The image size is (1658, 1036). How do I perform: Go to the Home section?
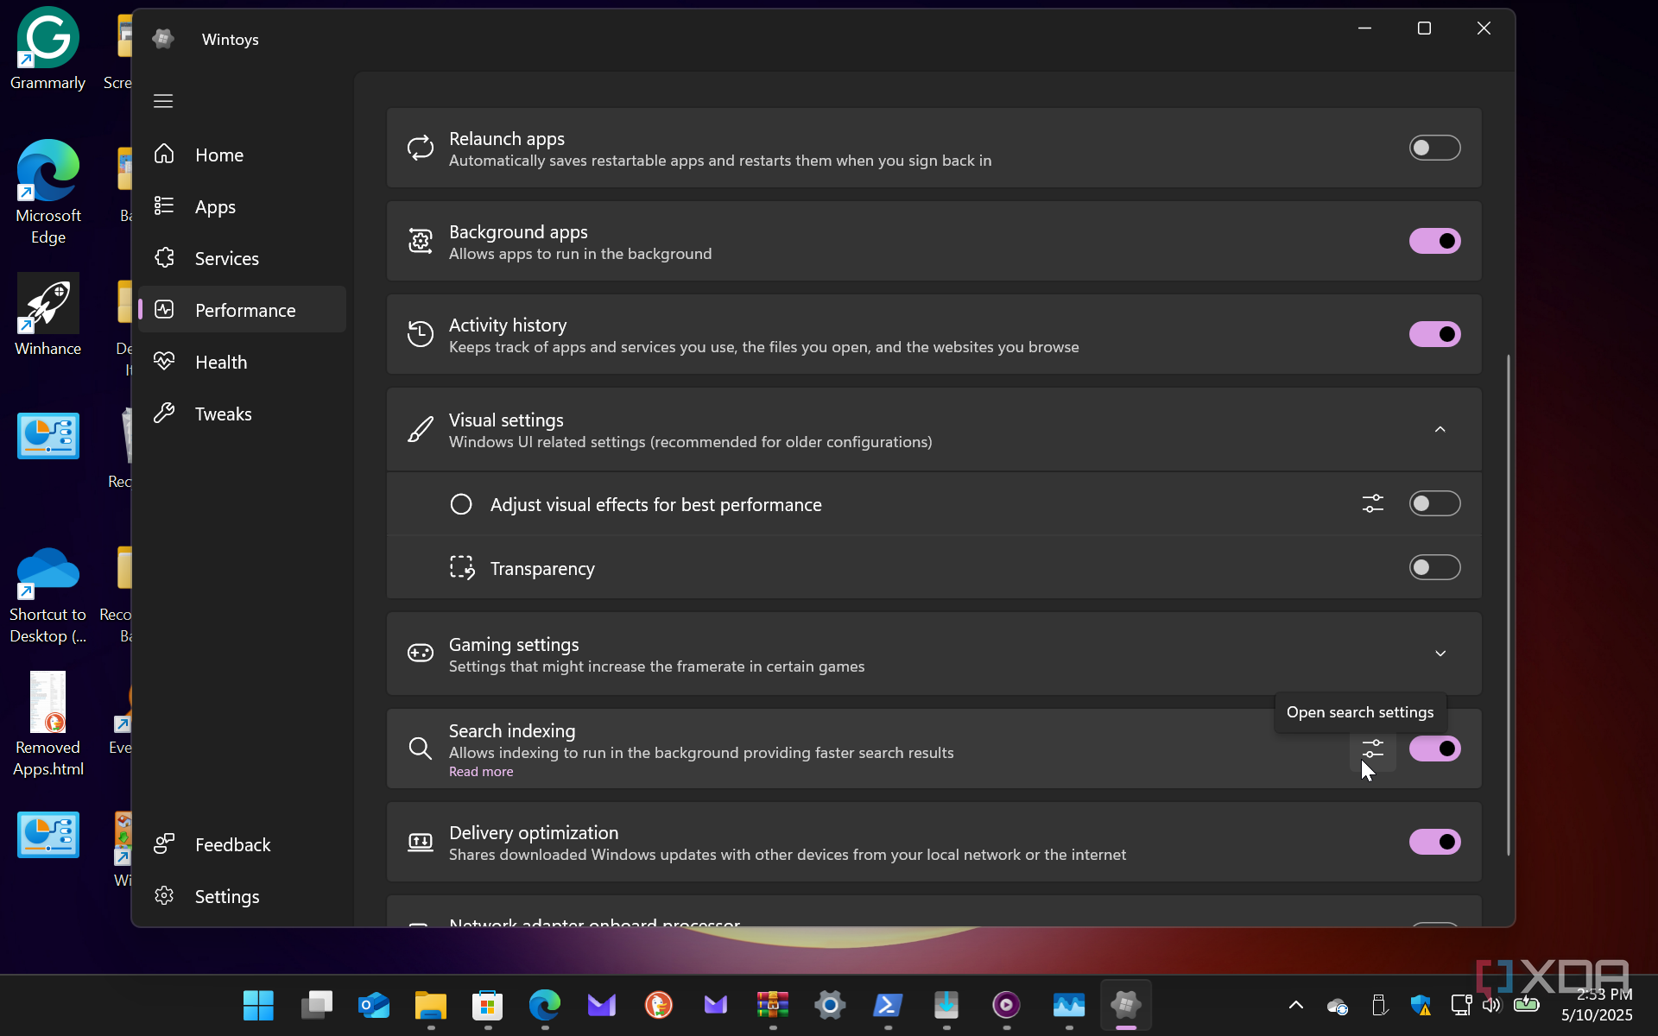point(242,155)
